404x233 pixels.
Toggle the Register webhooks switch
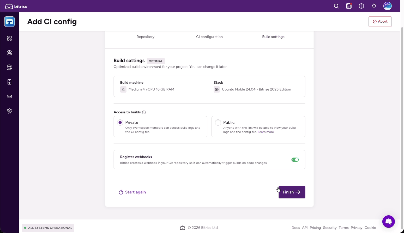click(295, 160)
